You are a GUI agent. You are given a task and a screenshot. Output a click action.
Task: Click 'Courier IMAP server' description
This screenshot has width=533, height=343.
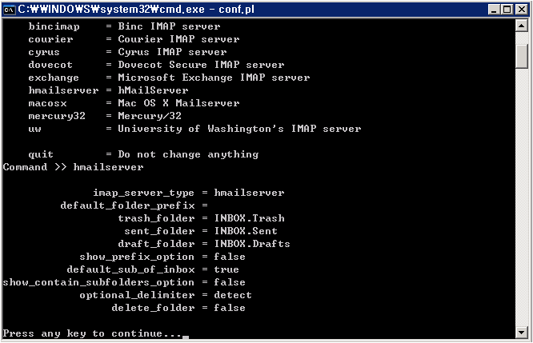pyautogui.click(x=178, y=39)
